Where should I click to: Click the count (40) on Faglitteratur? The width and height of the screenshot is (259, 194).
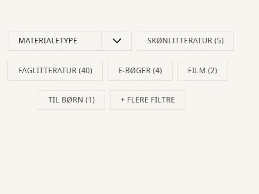86,71
